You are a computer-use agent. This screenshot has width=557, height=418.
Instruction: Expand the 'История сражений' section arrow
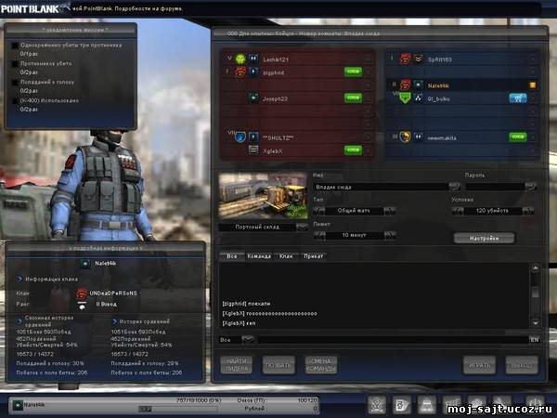[114, 321]
